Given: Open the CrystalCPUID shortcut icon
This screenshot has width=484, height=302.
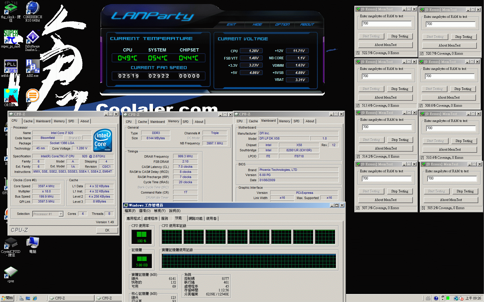Looking at the screenshot, I should tap(11, 247).
